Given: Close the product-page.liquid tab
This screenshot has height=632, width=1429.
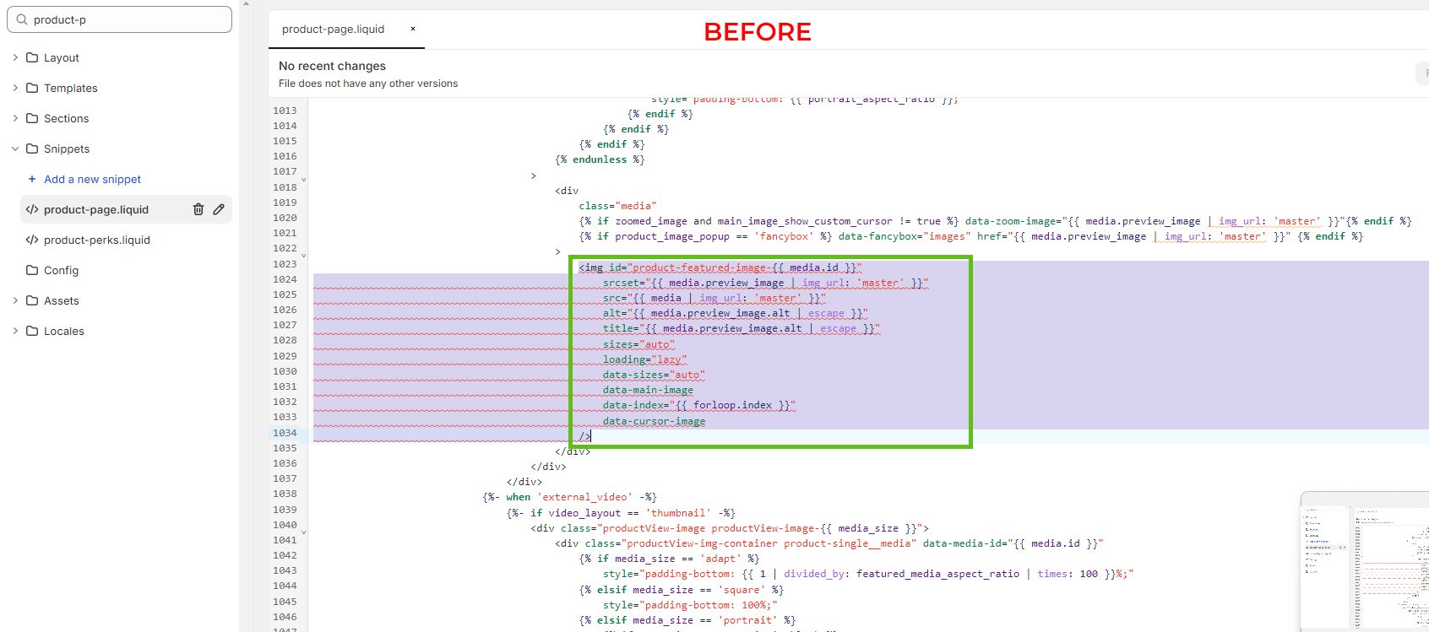Looking at the screenshot, I should click(413, 29).
